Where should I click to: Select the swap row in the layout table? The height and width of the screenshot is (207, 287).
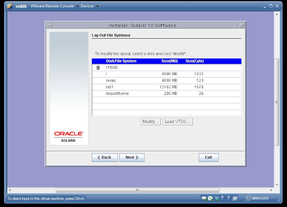pyautogui.click(x=166, y=80)
